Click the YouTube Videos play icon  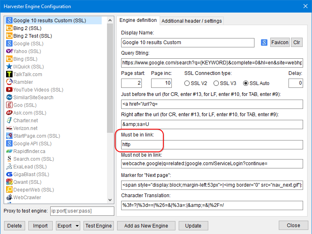click(9, 89)
